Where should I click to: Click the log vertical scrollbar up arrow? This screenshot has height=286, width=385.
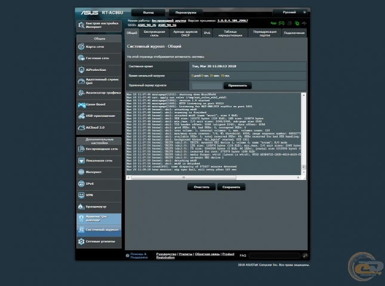(304, 95)
